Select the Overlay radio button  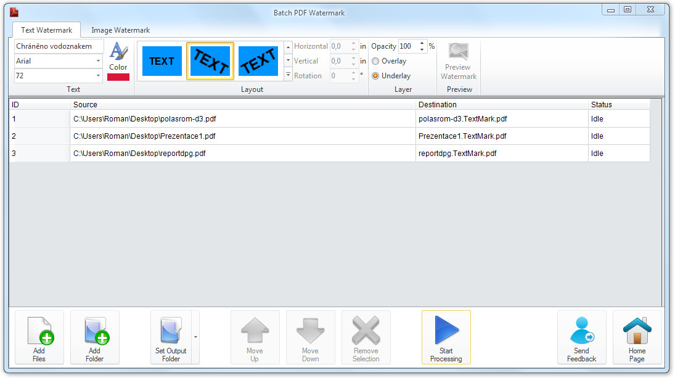375,61
